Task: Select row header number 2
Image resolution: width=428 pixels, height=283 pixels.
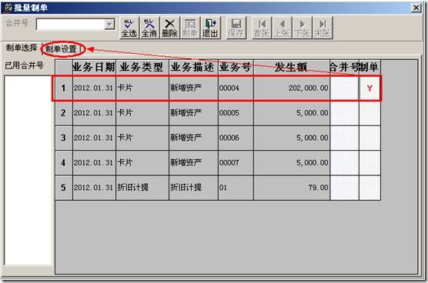Action: (64, 113)
